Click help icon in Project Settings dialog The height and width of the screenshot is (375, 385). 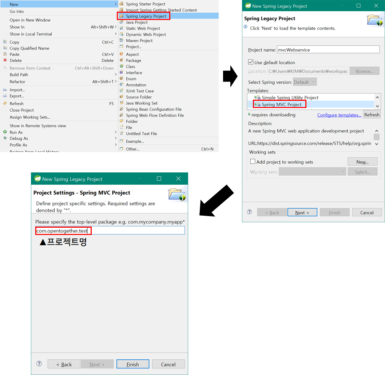click(39, 364)
